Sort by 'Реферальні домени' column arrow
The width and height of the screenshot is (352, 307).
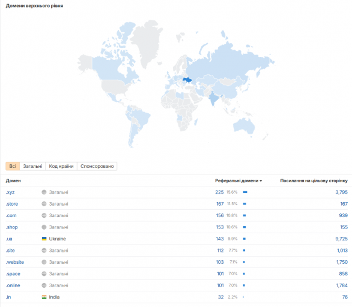(261, 181)
